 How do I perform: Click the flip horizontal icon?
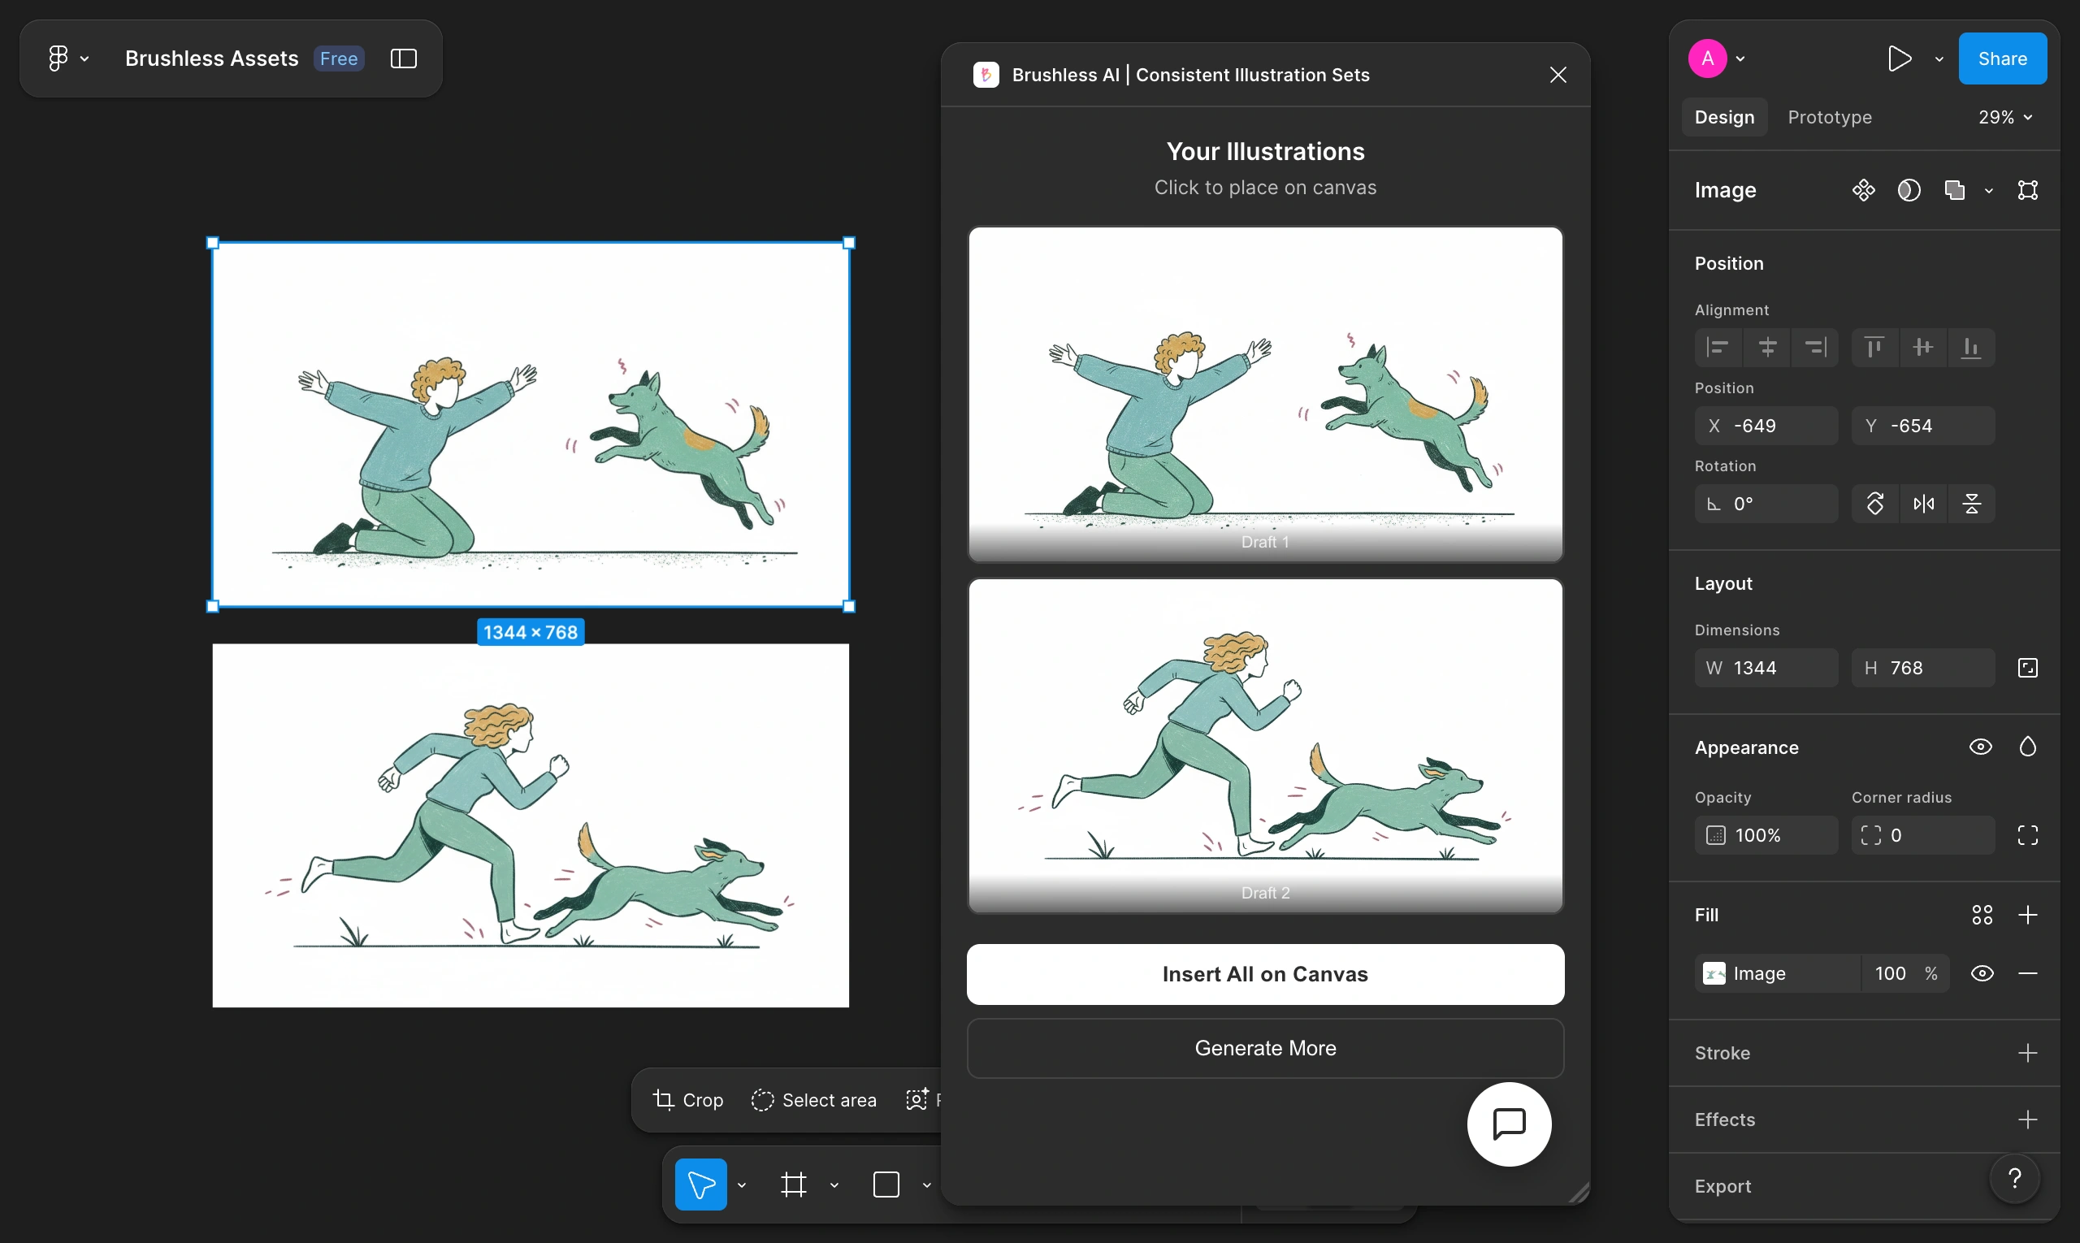1923,504
